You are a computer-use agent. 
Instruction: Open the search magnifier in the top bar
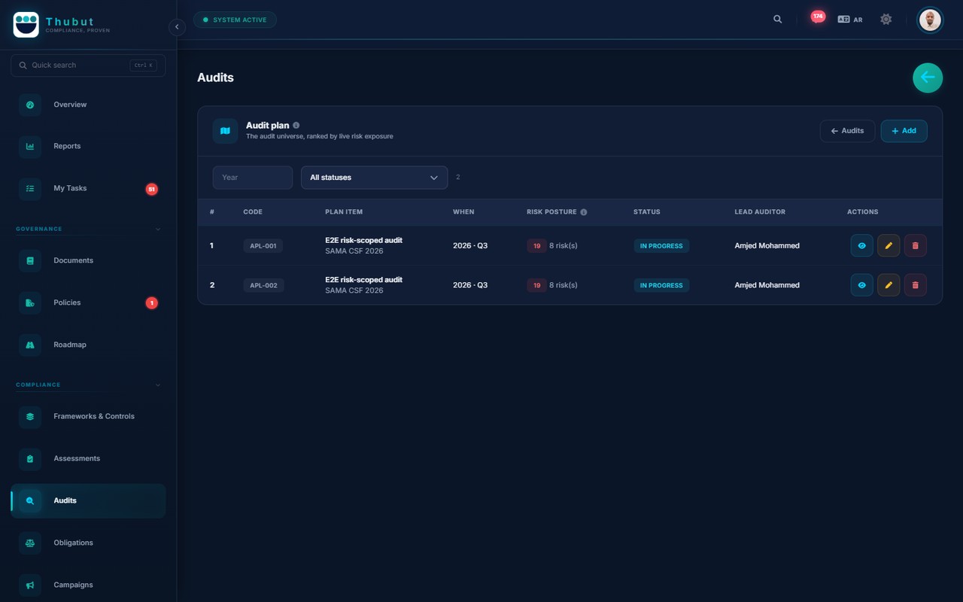click(x=778, y=20)
